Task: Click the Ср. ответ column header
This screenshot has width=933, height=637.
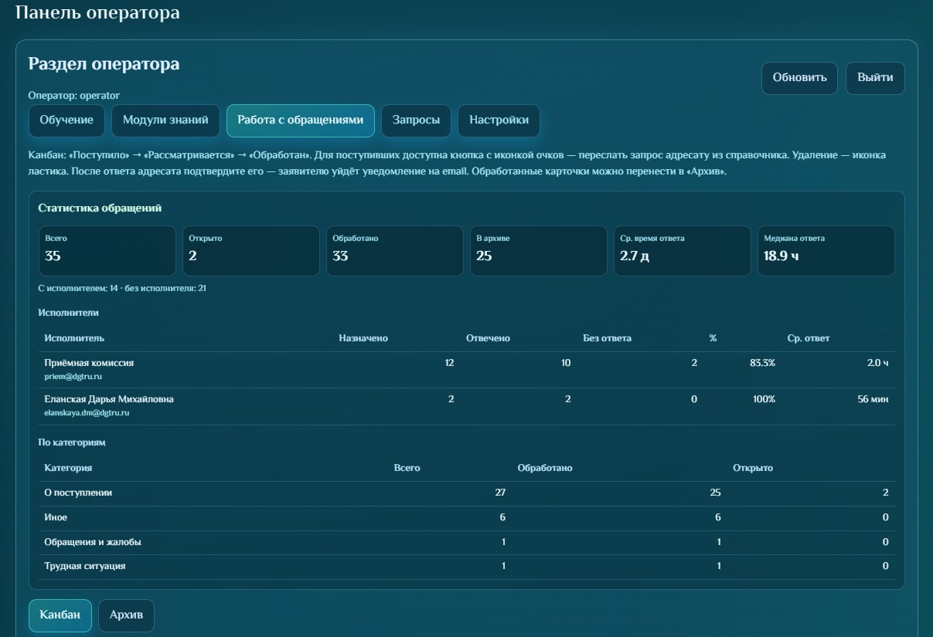Action: (809, 338)
